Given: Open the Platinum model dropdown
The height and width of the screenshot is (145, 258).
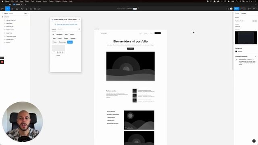Looking at the screenshot, I should tap(238, 27).
